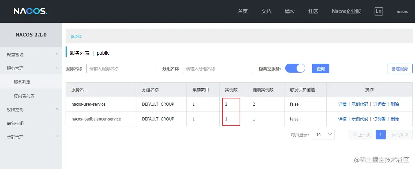This screenshot has width=415, height=169.
Task: Open 详情 for nacos-user-service
Action: coord(342,104)
